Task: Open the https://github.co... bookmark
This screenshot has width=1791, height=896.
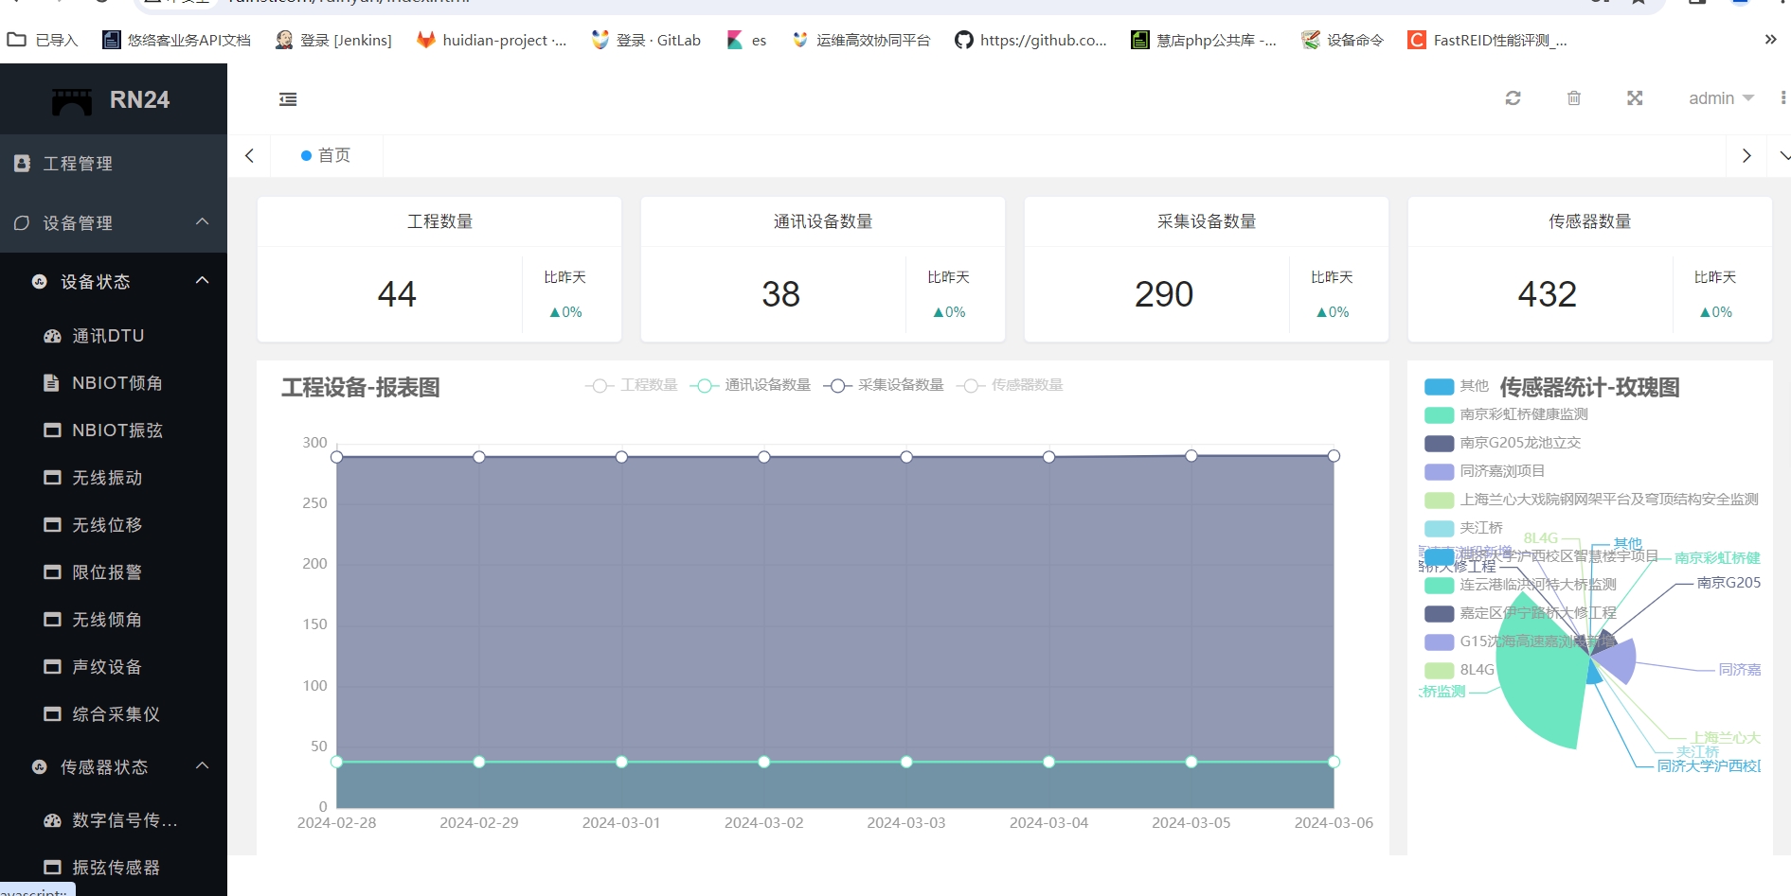Action: tap(1030, 40)
